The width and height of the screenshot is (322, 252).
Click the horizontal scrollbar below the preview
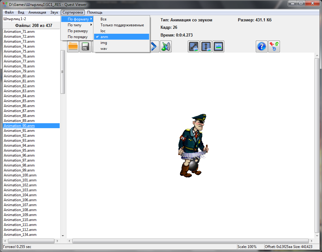click(188, 241)
